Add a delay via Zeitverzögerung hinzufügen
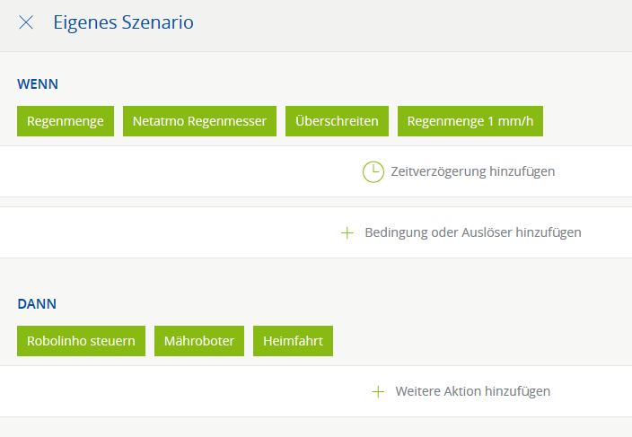The width and height of the screenshot is (632, 437). coord(472,171)
